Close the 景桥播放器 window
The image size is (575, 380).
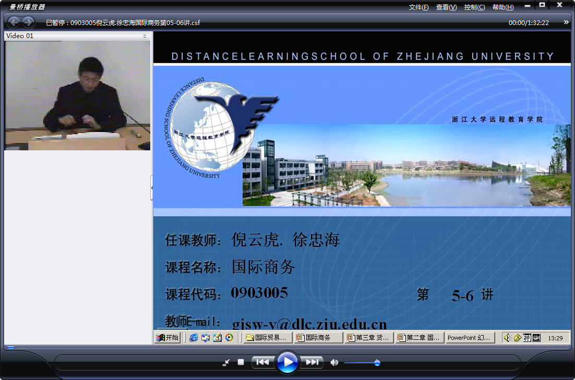pyautogui.click(x=559, y=5)
